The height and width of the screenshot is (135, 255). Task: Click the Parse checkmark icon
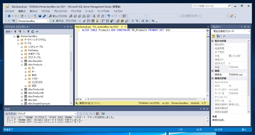pyautogui.click(x=84, y=21)
